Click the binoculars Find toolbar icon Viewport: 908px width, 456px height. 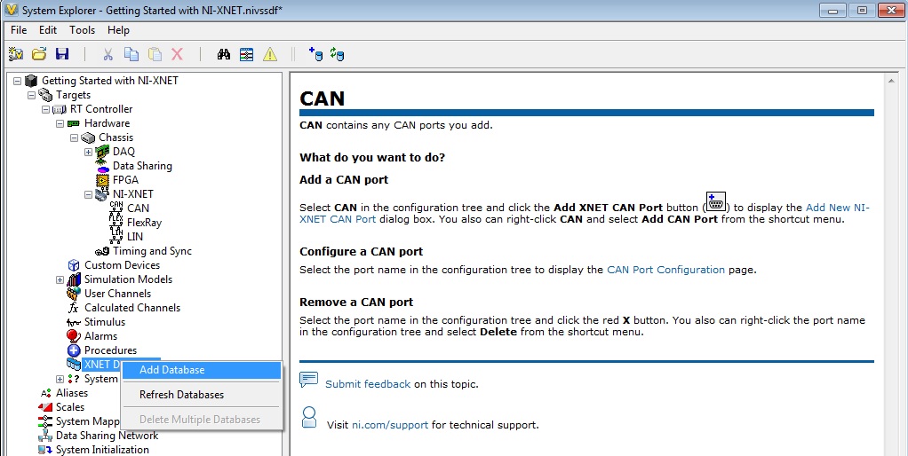[x=224, y=54]
